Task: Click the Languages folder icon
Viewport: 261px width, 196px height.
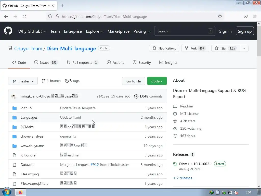Action: tap(15, 118)
